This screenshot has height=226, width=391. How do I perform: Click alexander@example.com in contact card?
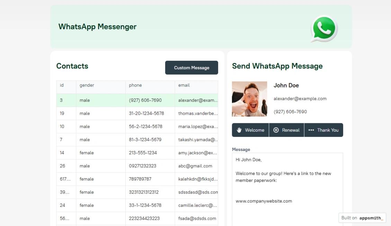[x=300, y=98]
